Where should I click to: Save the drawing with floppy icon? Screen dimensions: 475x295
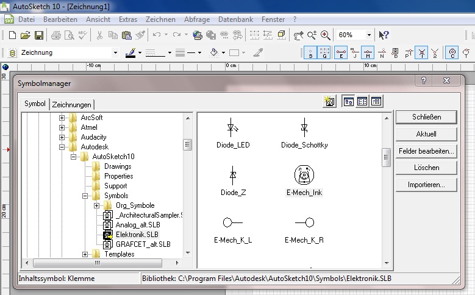point(39,35)
